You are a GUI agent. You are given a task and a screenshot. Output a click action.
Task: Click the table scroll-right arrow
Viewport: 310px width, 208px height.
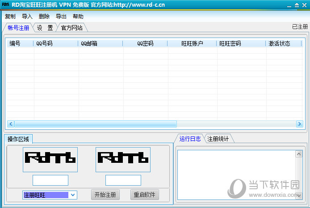pyautogui.click(x=300, y=124)
